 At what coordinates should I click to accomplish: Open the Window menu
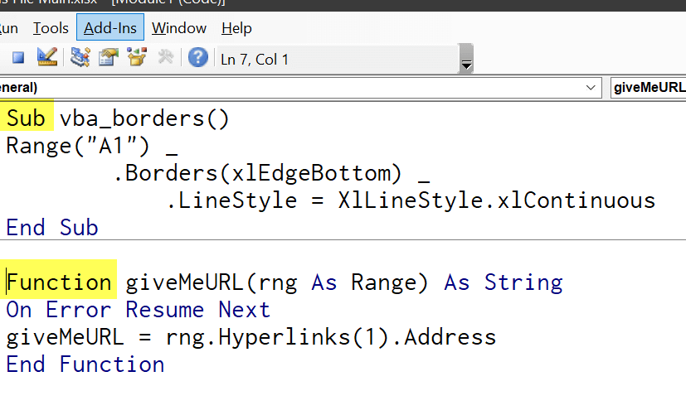tap(179, 28)
